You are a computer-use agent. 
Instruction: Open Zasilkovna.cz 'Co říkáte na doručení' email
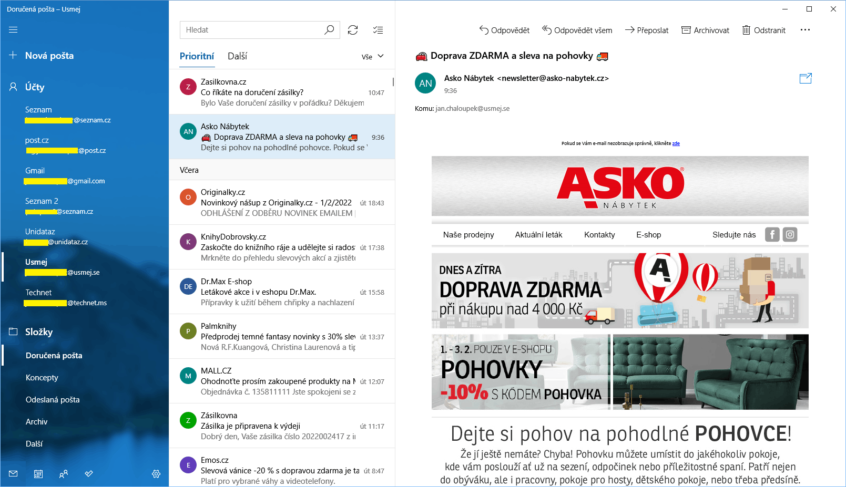282,92
